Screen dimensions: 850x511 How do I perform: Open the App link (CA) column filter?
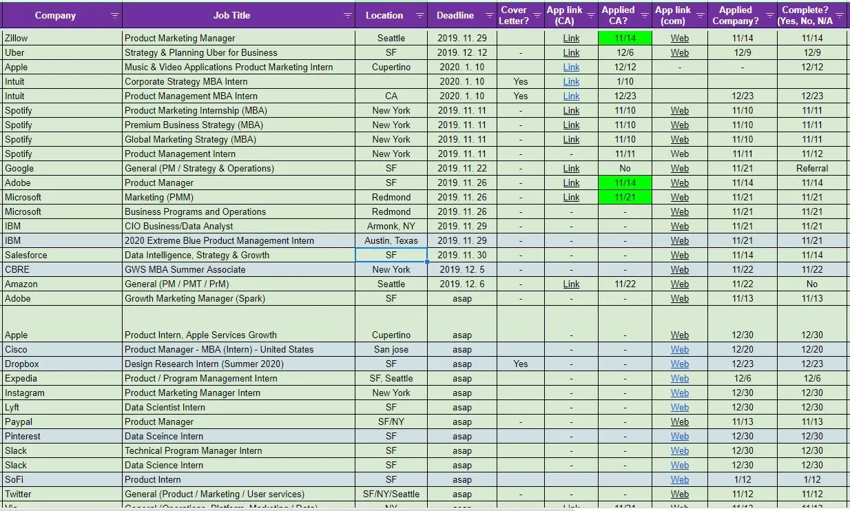pyautogui.click(x=590, y=15)
